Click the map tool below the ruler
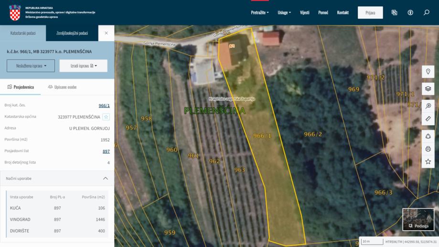 (x=428, y=136)
